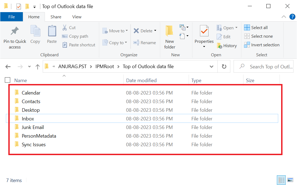Open the Copy to menu

pyautogui.click(x=114, y=43)
